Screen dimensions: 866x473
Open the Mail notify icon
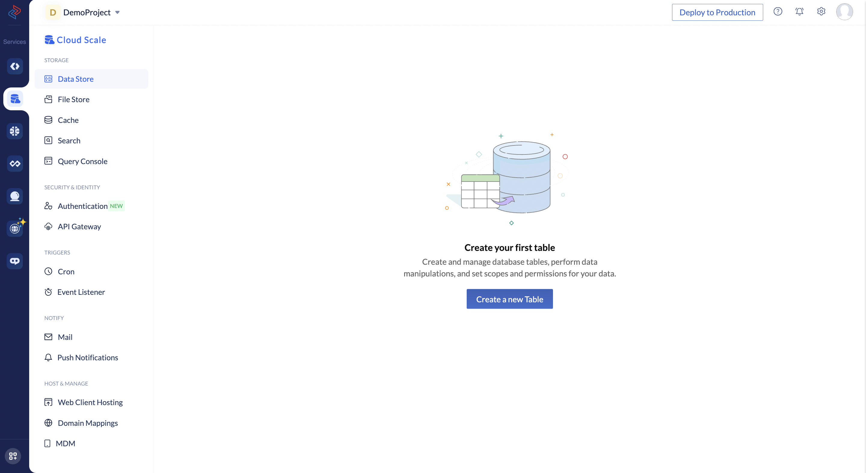coord(48,336)
